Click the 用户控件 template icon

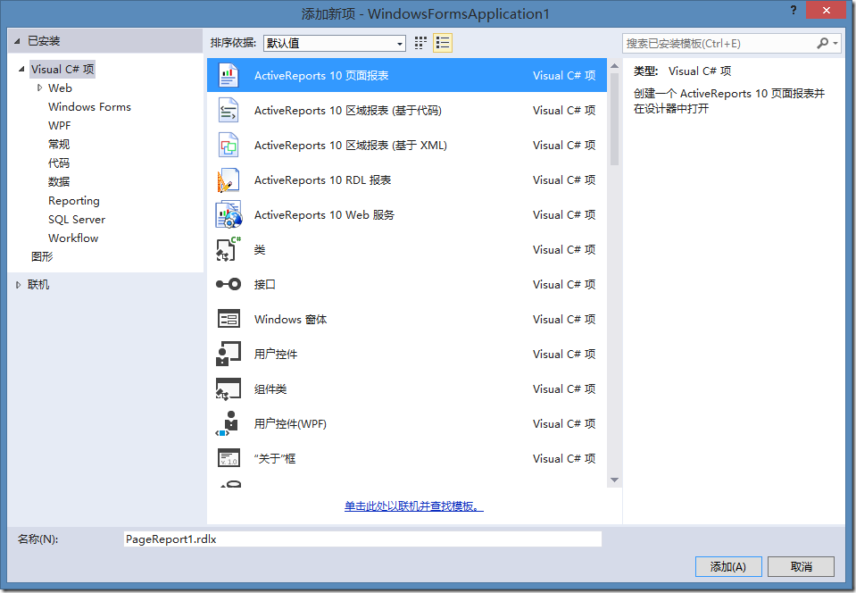pos(229,354)
